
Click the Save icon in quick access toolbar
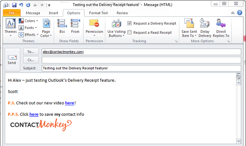pos(14,5)
